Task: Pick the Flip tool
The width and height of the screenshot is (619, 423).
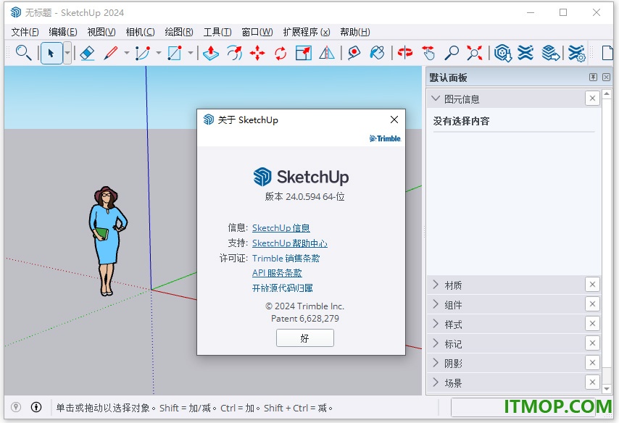Action: pyautogui.click(x=327, y=53)
